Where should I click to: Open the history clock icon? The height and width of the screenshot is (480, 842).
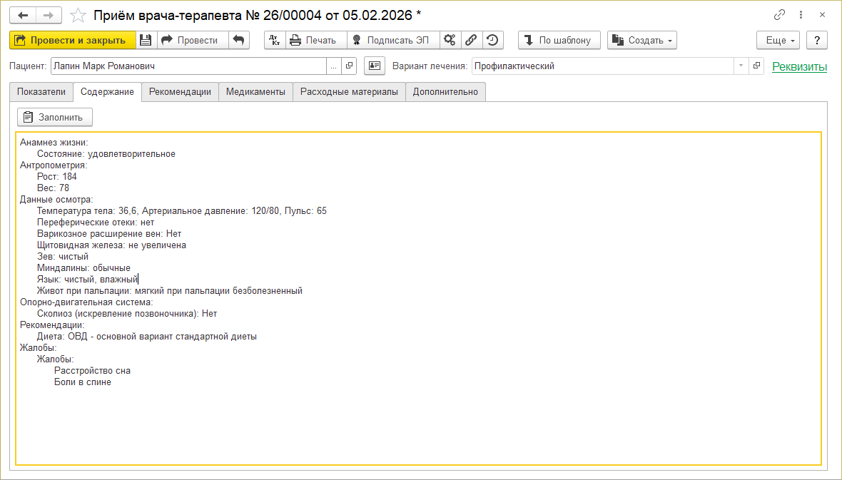(x=492, y=40)
